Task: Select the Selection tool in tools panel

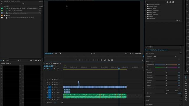Action: pos(186,77)
